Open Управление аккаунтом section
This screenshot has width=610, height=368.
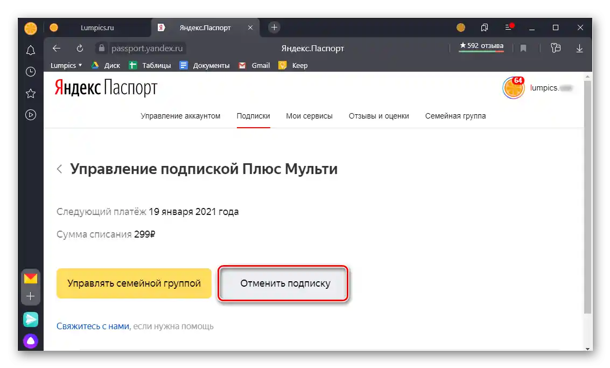180,116
